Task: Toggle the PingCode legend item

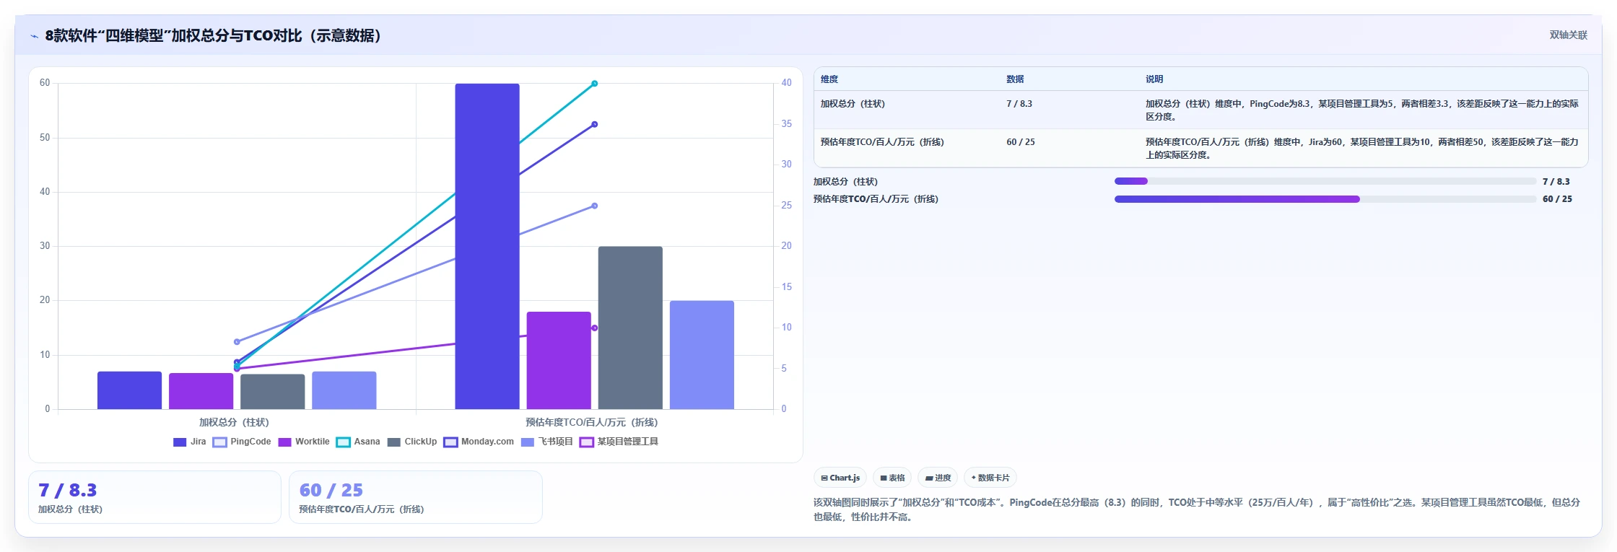Action: click(x=242, y=442)
